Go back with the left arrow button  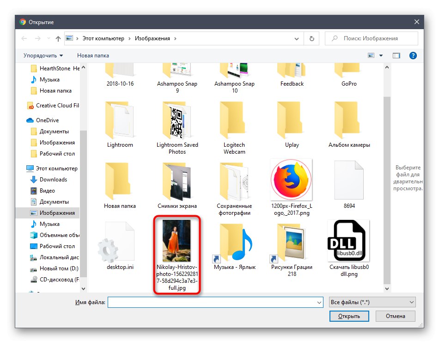[x=24, y=38]
